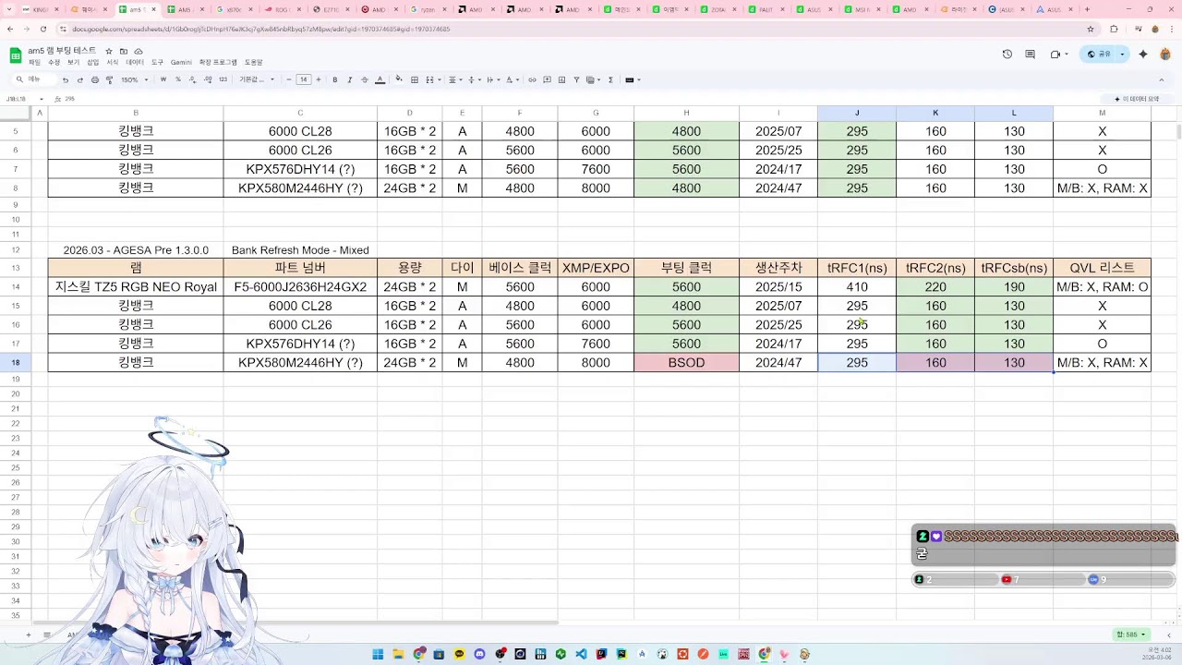This screenshot has height=665, width=1182.
Task: Open the 데이터 menu
Action: coord(135,63)
